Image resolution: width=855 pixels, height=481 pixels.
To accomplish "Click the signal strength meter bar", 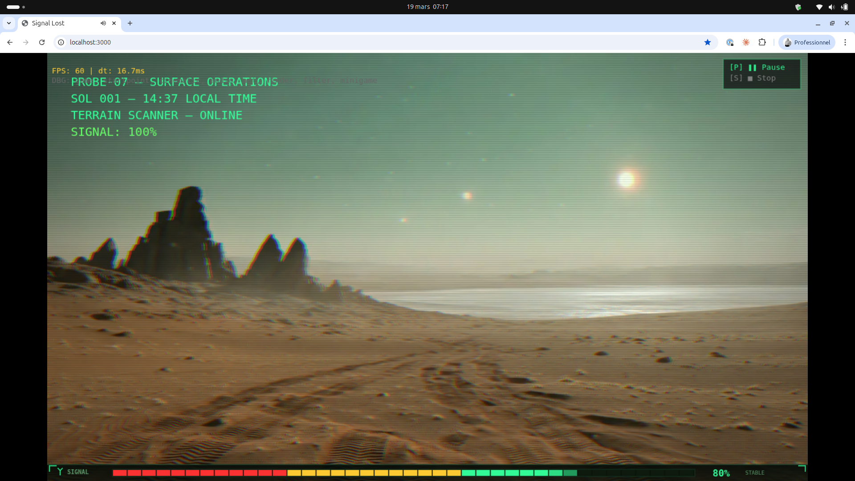I will [x=403, y=473].
